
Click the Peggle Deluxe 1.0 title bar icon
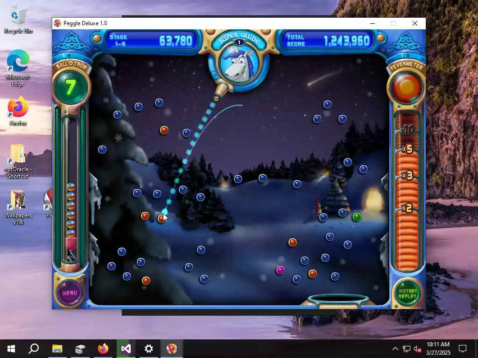[x=57, y=23]
